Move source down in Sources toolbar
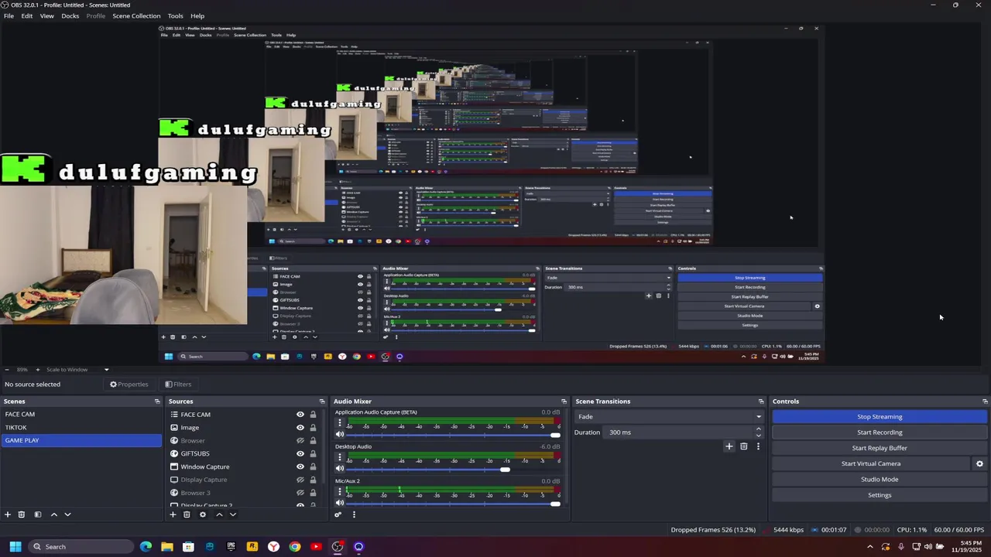Screen dimensions: 991x557 [x=232, y=514]
